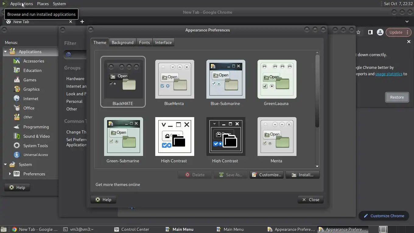This screenshot has height=233, width=414.
Task: Expand the Preferences tree node
Action: (x=10, y=174)
